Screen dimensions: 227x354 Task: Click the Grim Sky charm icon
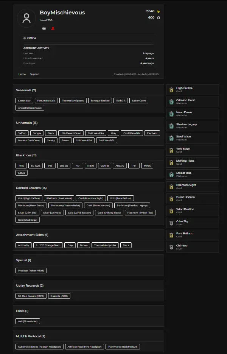pos(171,223)
